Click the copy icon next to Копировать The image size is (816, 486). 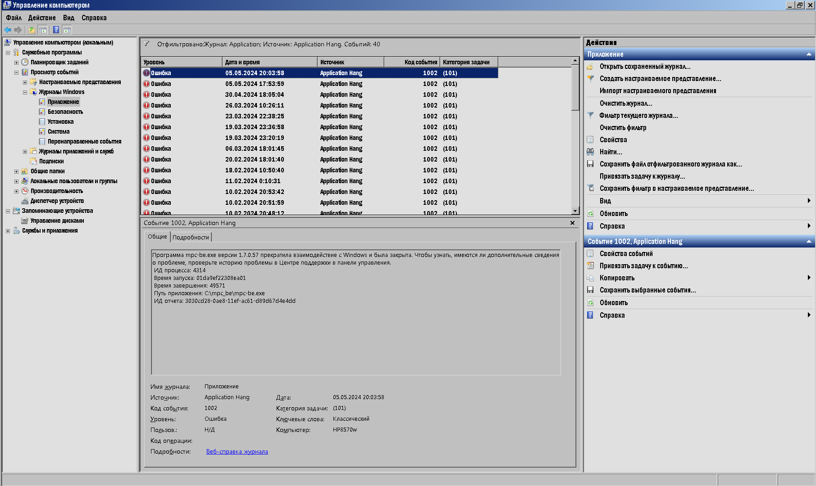tap(590, 278)
